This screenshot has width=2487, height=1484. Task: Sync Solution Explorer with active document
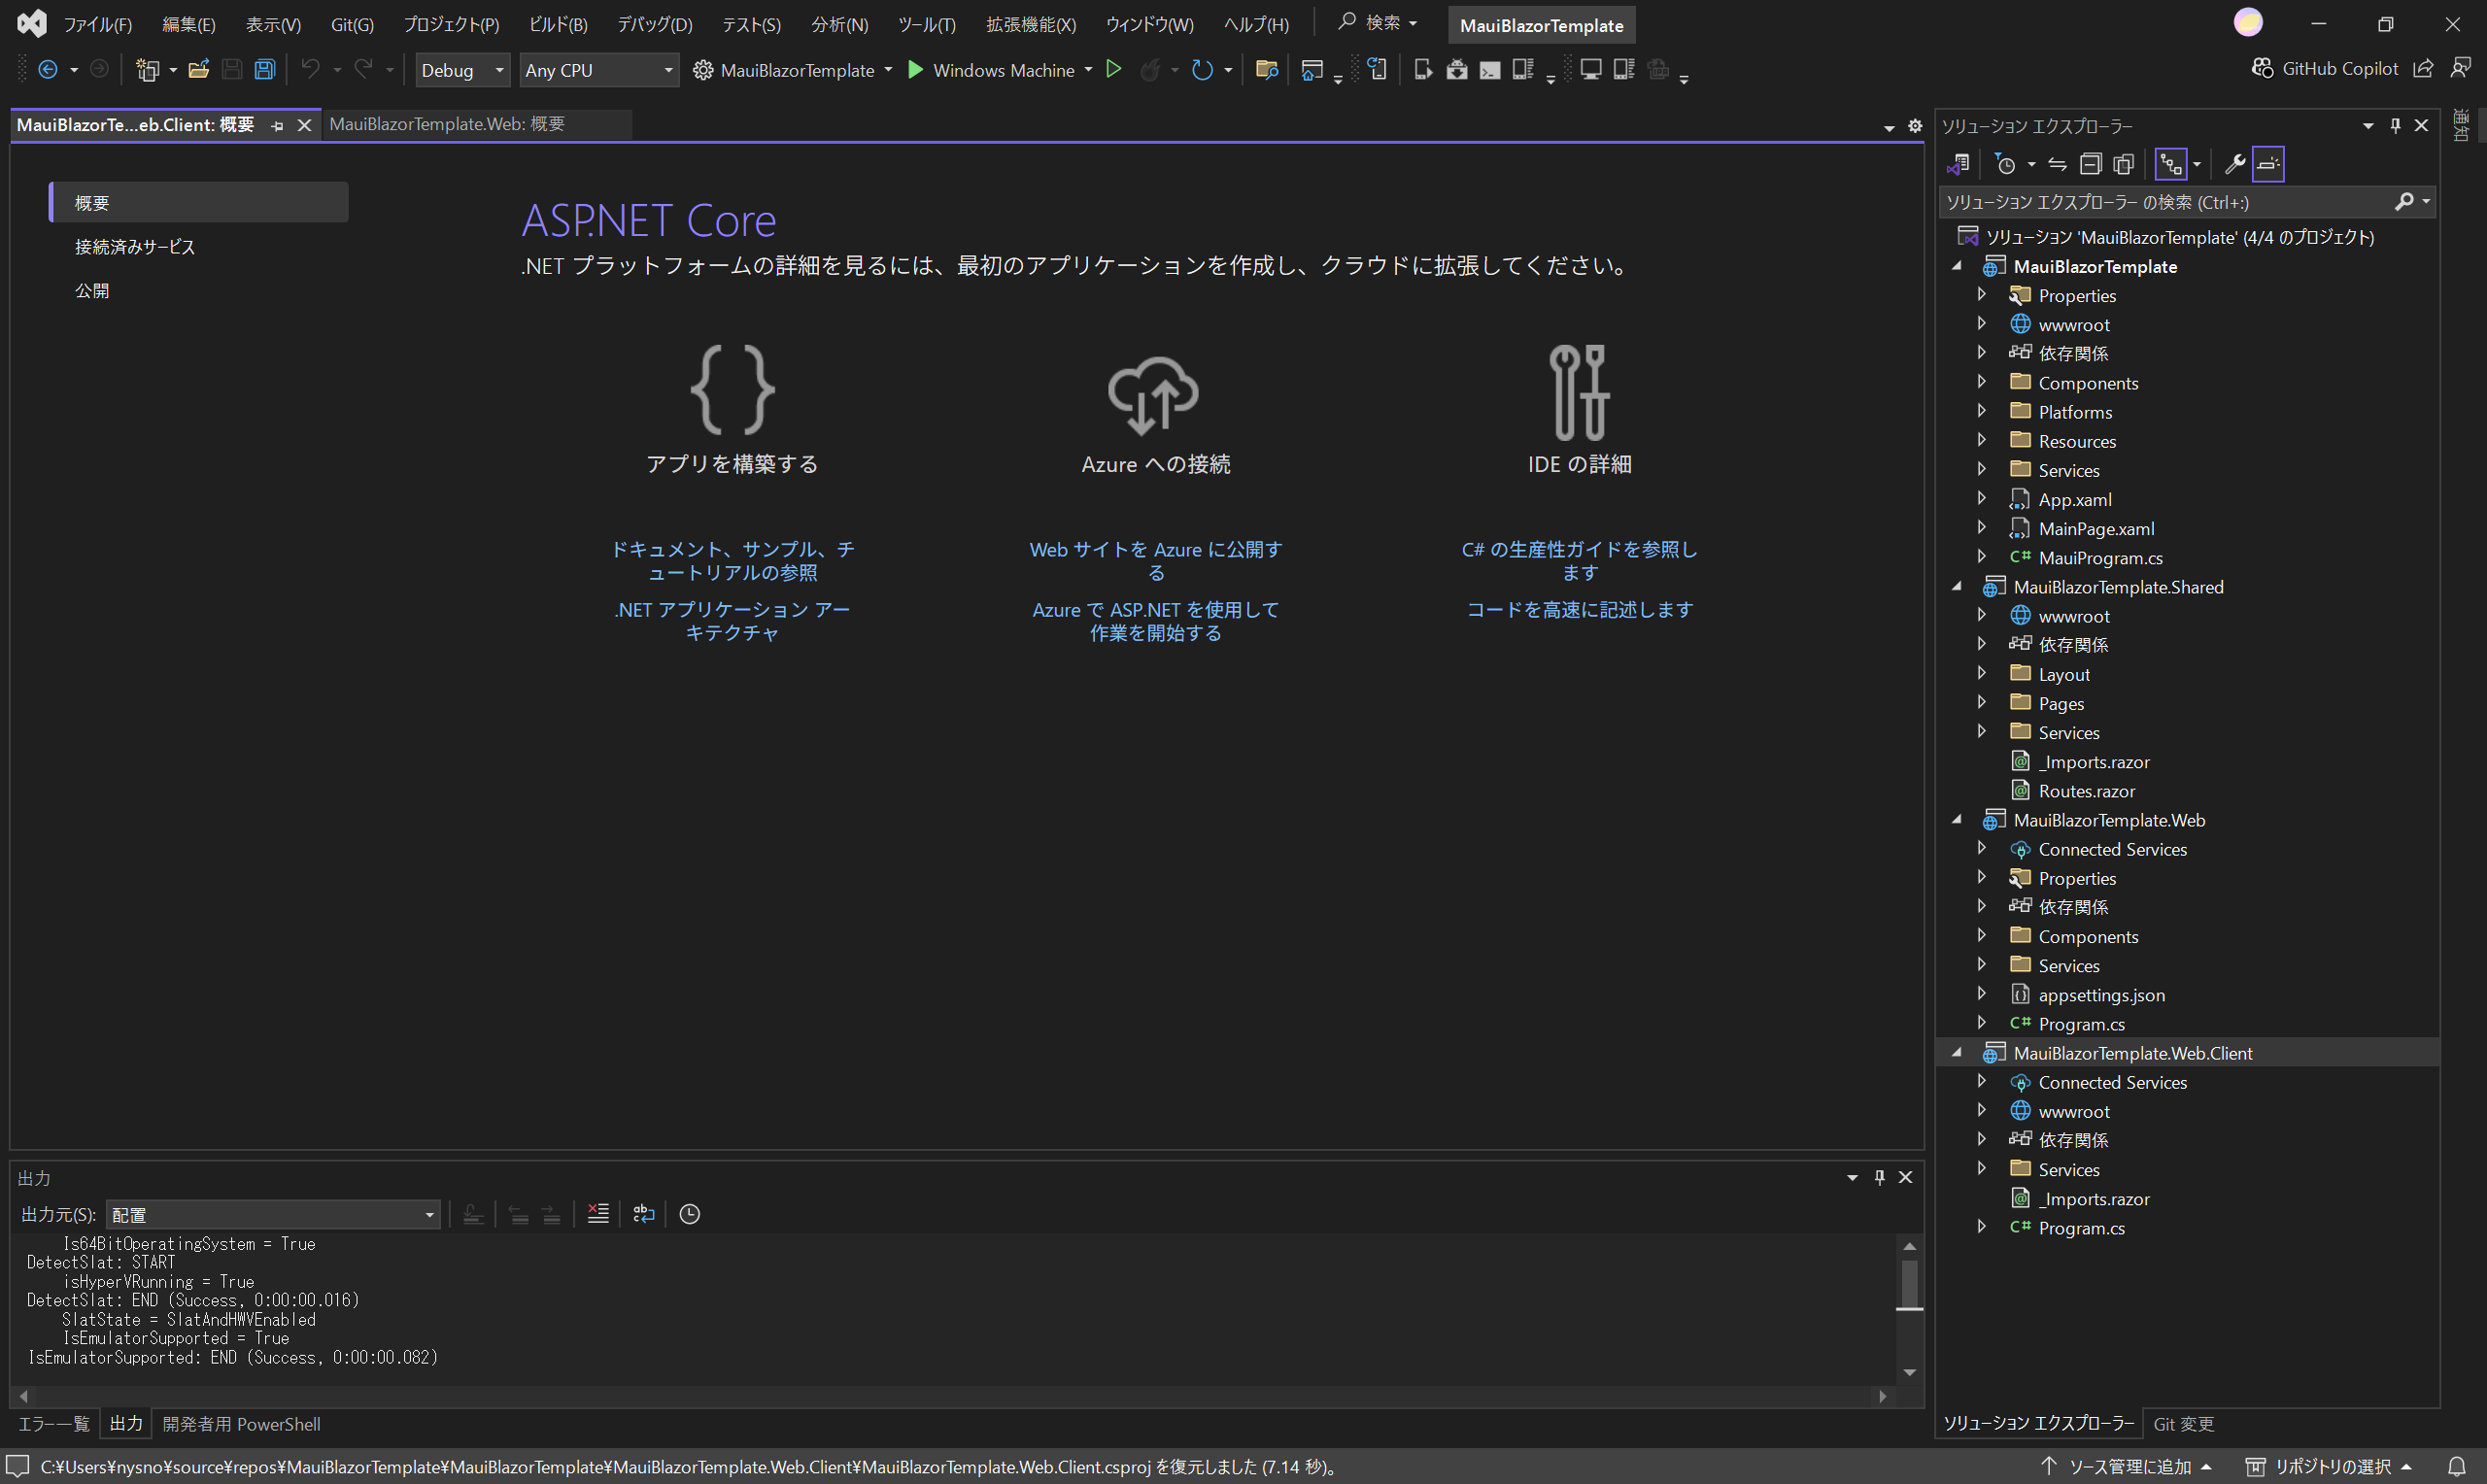[x=2057, y=164]
